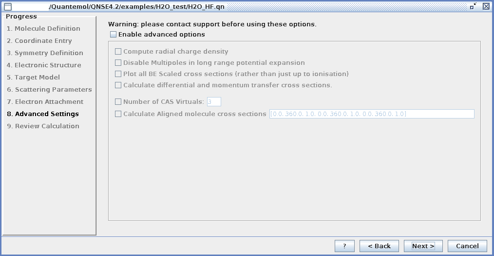Select Symmetry Definition step
The width and height of the screenshot is (494, 256).
pyautogui.click(x=45, y=53)
